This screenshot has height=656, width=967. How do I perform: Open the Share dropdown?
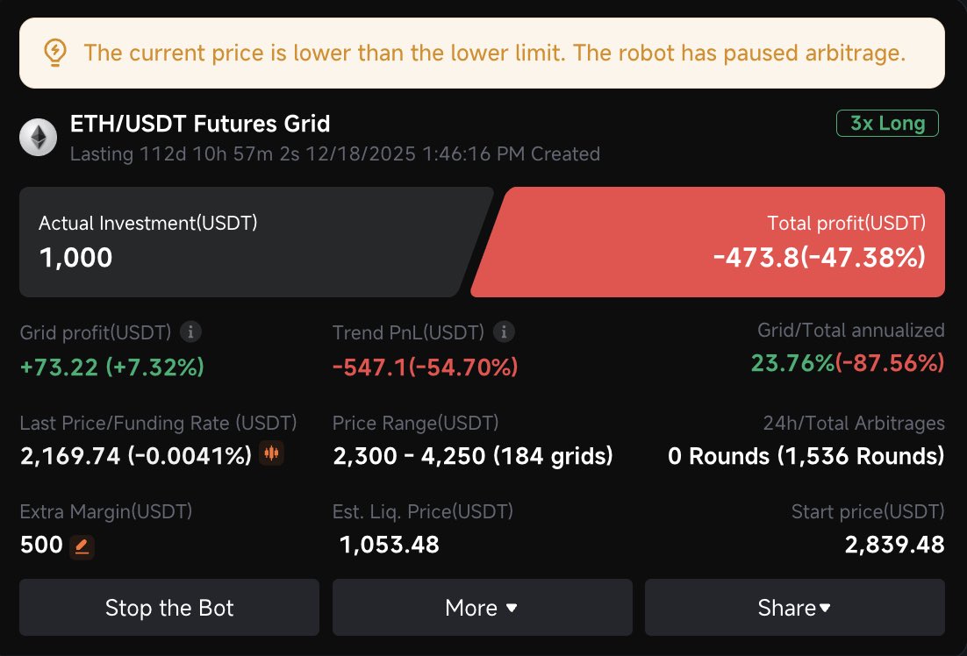point(794,608)
